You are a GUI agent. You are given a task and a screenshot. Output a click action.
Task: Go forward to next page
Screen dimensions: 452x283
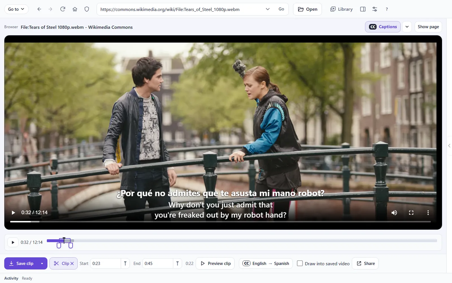click(x=51, y=9)
